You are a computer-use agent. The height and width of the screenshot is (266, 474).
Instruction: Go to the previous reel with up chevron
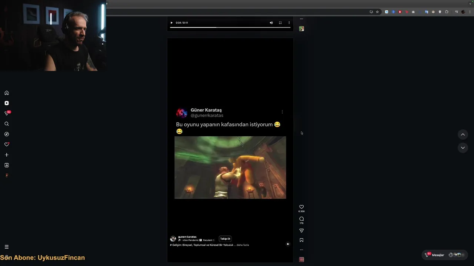click(x=463, y=134)
